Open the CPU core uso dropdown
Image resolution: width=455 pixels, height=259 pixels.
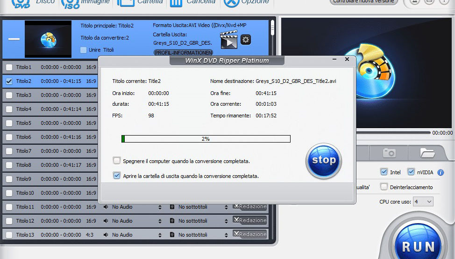423,202
